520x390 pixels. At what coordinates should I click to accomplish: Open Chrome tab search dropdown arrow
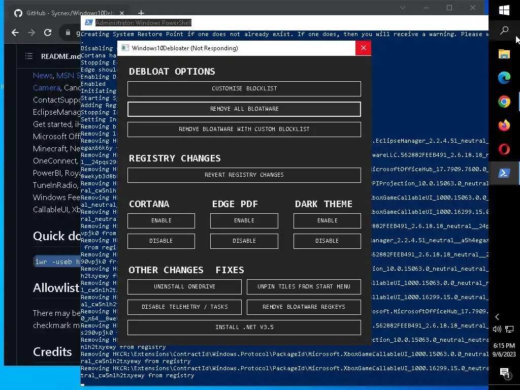click(x=402, y=8)
